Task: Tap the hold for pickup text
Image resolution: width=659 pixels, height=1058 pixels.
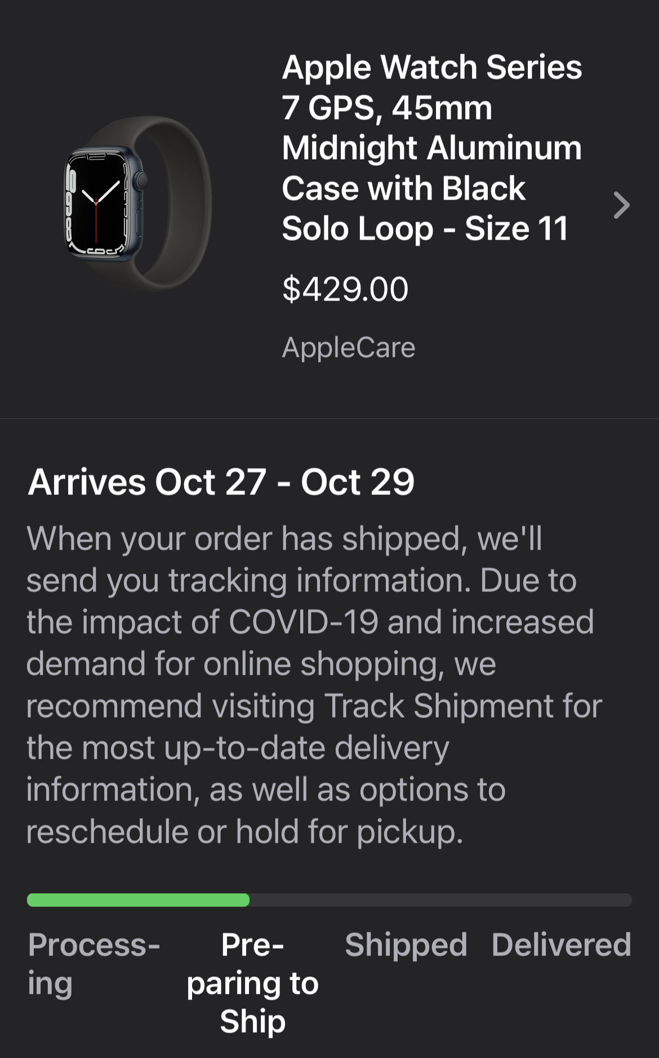Action: coord(349,831)
